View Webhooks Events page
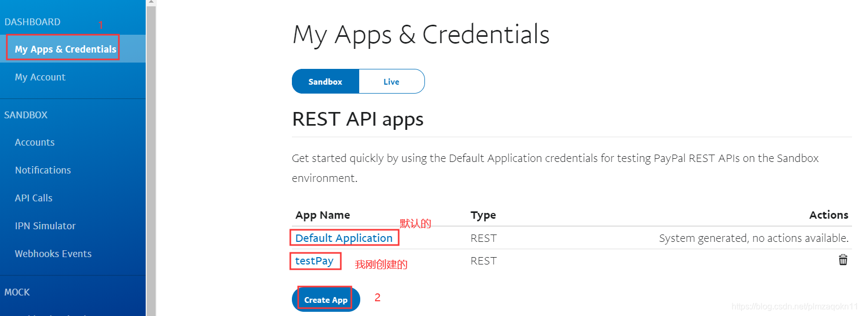 click(53, 254)
